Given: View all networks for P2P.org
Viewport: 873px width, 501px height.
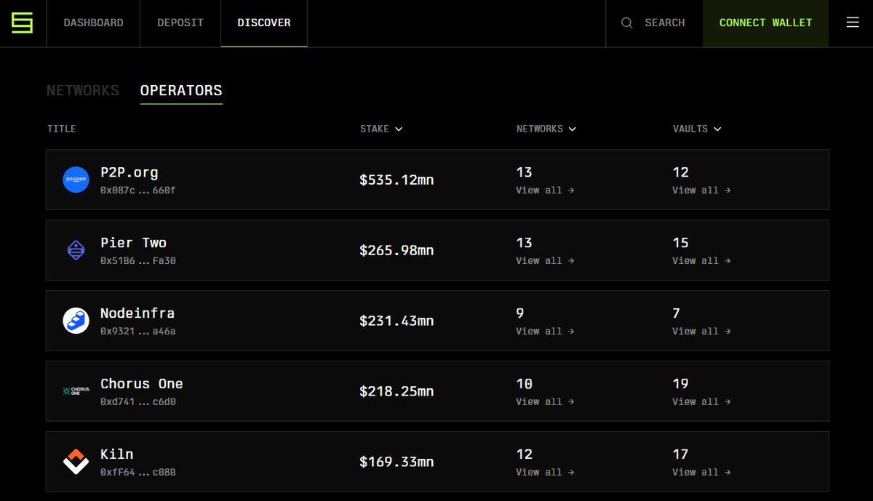Looking at the screenshot, I should (545, 191).
